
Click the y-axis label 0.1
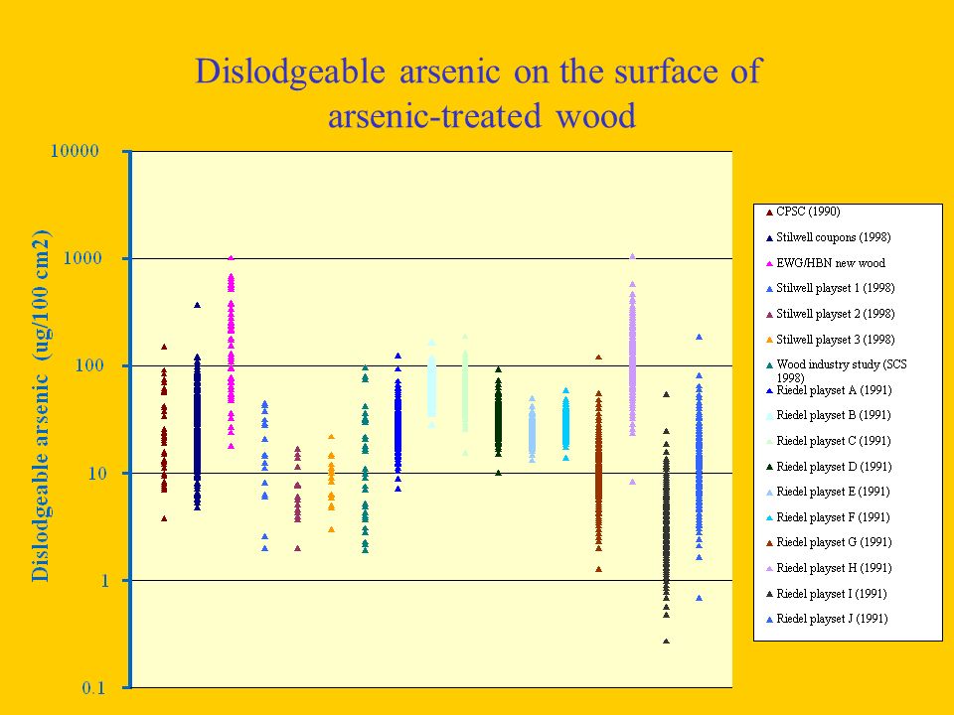(93, 687)
